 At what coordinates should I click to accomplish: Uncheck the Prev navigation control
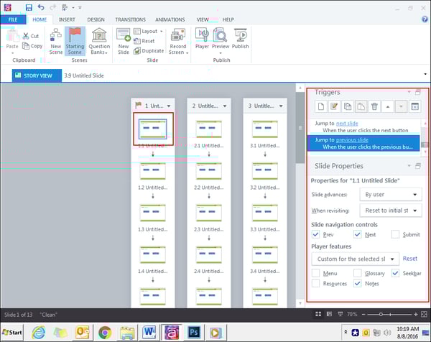(x=315, y=234)
